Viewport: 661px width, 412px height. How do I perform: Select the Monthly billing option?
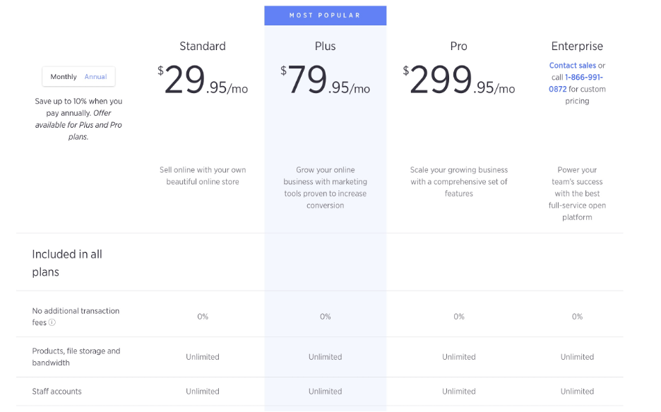click(64, 77)
